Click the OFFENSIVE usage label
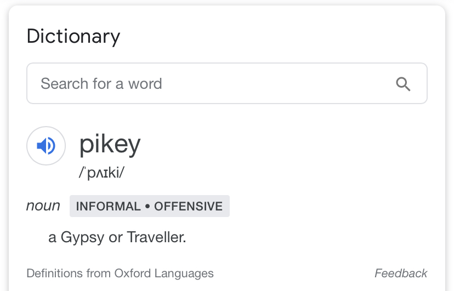Image resolution: width=454 pixels, height=291 pixels. [188, 206]
